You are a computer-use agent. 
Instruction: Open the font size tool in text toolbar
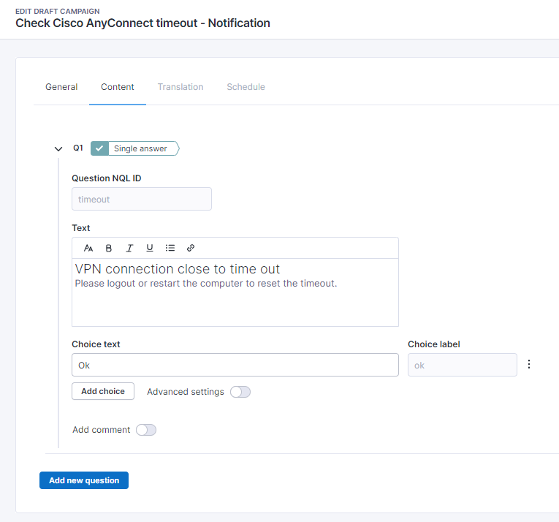pyautogui.click(x=88, y=248)
